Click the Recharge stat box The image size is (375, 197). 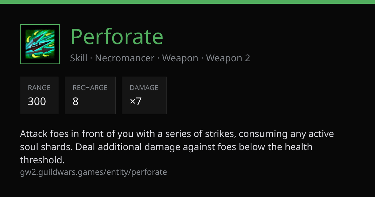pos(90,95)
